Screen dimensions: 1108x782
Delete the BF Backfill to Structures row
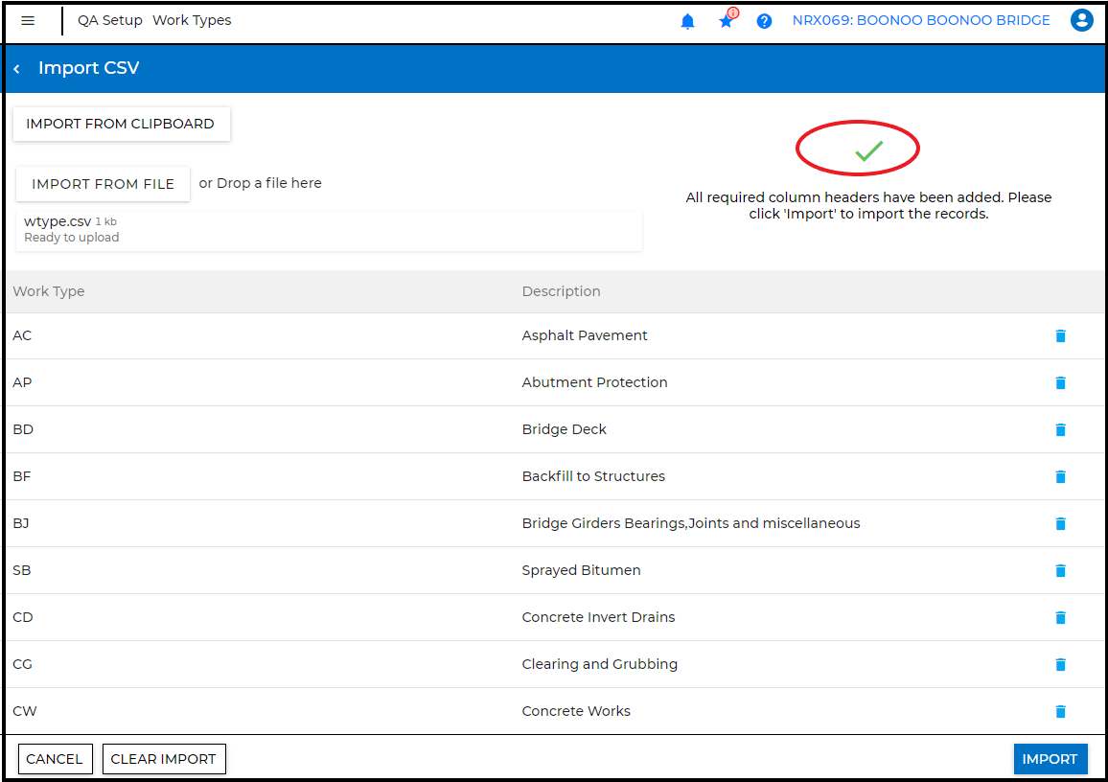tap(1060, 477)
